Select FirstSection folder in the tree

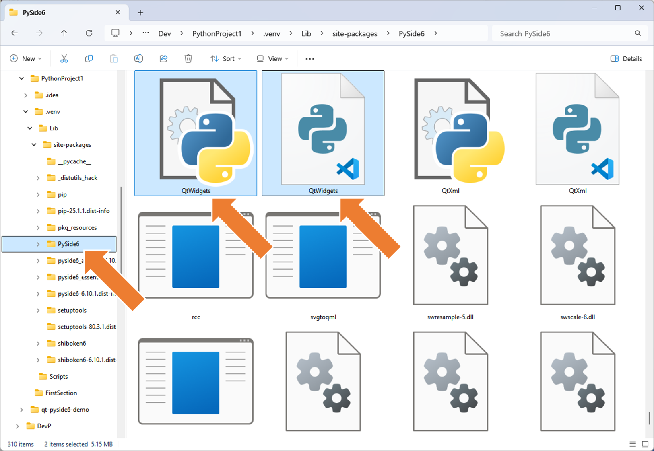tap(61, 393)
